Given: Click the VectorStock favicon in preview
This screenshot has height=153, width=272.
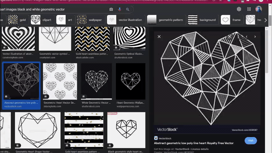Looking at the screenshot, I should coord(156,138).
